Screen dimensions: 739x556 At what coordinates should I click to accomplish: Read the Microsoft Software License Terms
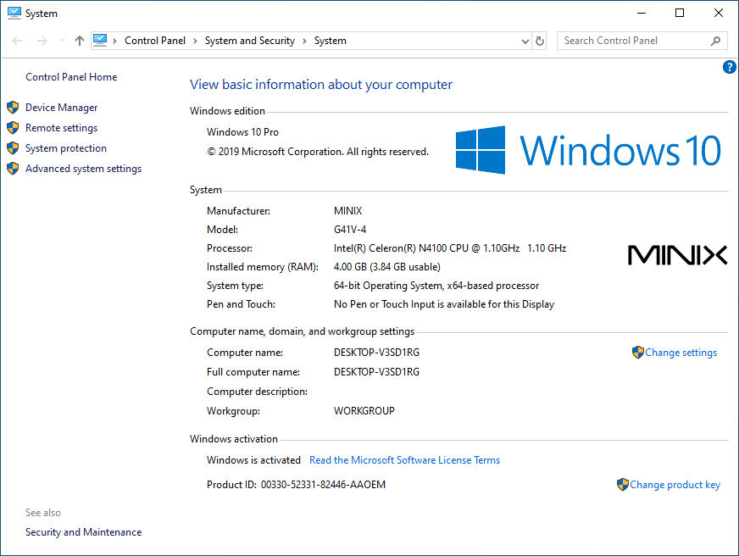(x=404, y=460)
